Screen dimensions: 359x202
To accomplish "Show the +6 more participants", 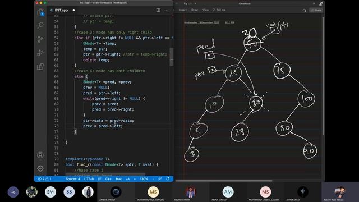I will (13, 192).
